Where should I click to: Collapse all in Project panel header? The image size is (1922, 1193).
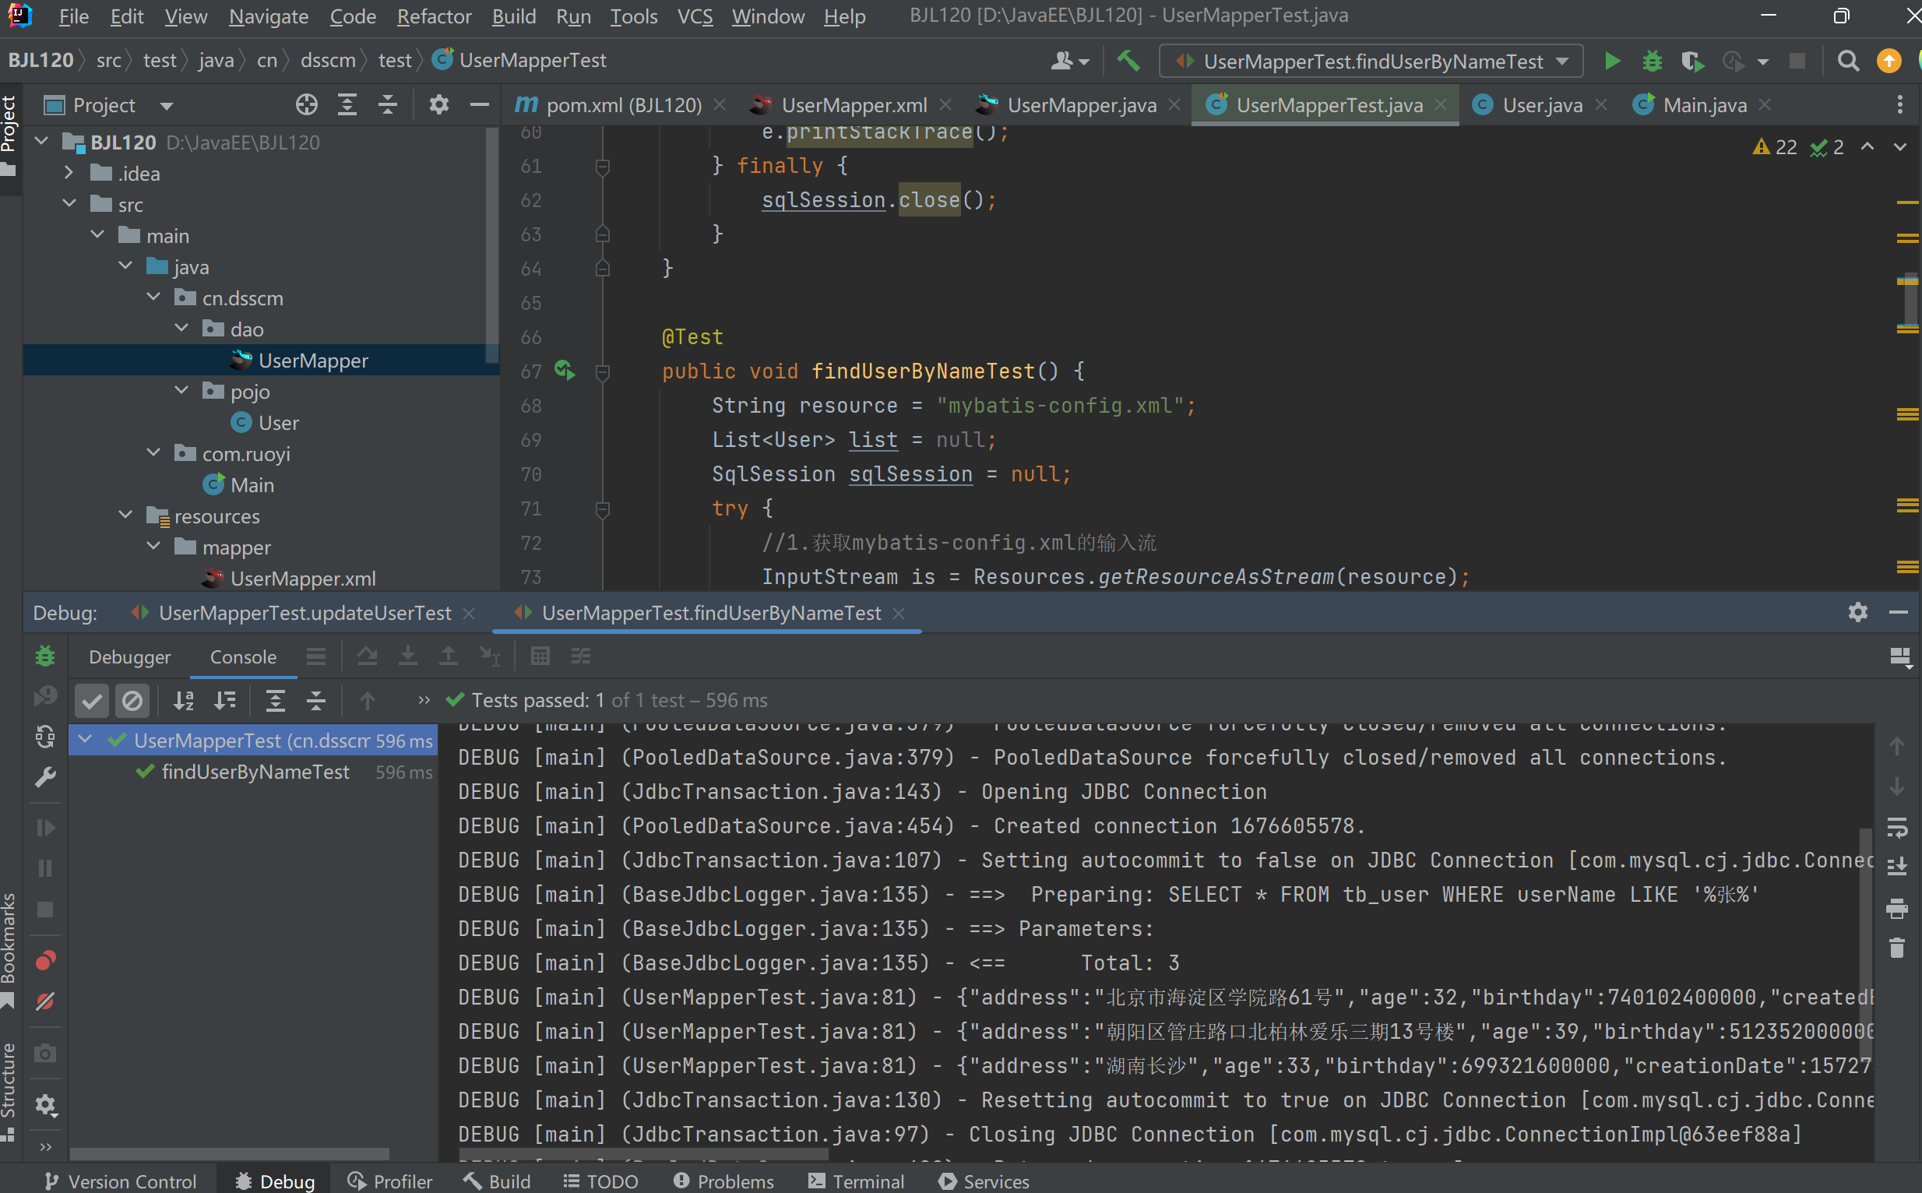coord(387,104)
